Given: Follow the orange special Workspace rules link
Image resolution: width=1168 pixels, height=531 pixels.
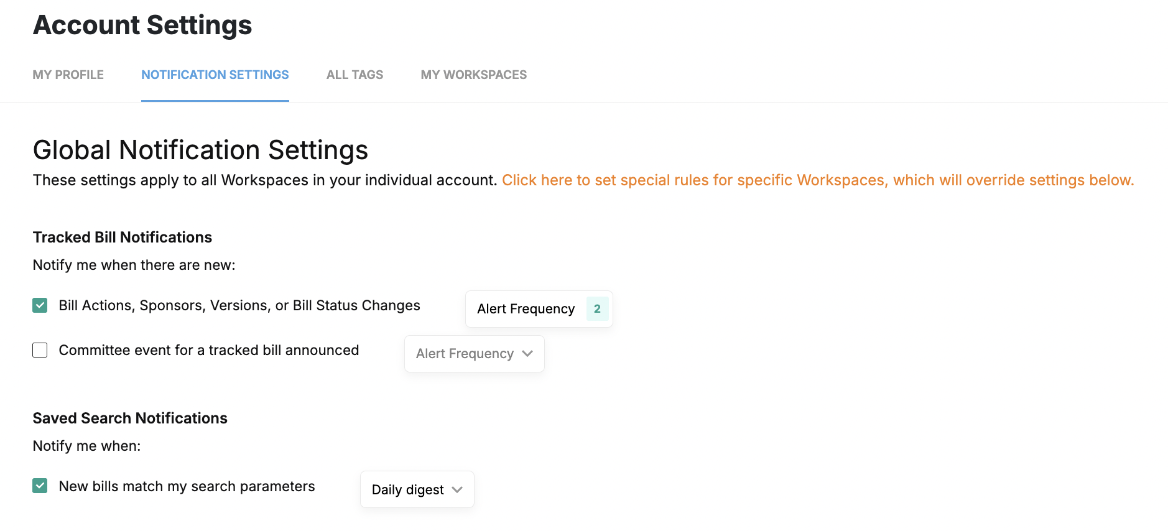Looking at the screenshot, I should coord(817,180).
